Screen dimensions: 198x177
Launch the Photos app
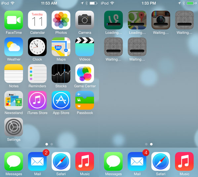pos(61,20)
